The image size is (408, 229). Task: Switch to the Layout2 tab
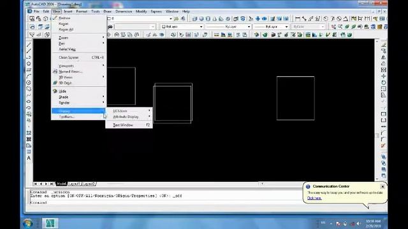click(89, 184)
